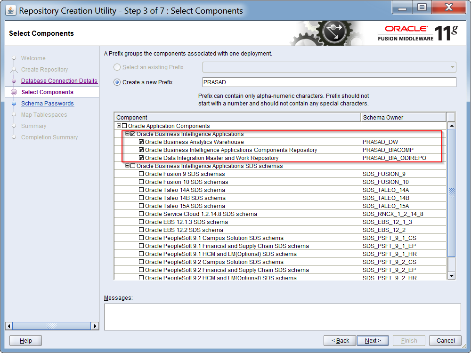
Task: Go to the Schema Passwords step
Action: 48,103
